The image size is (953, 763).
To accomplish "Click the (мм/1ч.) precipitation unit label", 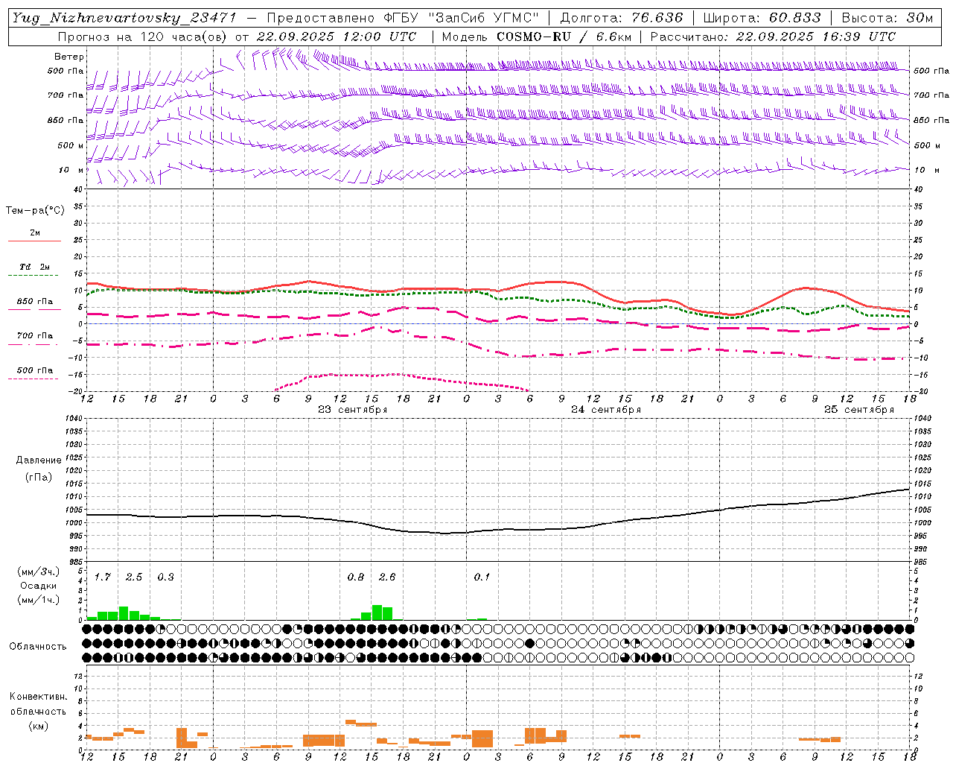I will 39,599.
